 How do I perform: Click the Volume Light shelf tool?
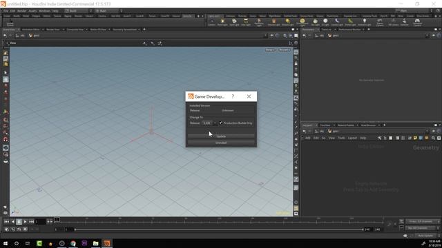coord(273,22)
